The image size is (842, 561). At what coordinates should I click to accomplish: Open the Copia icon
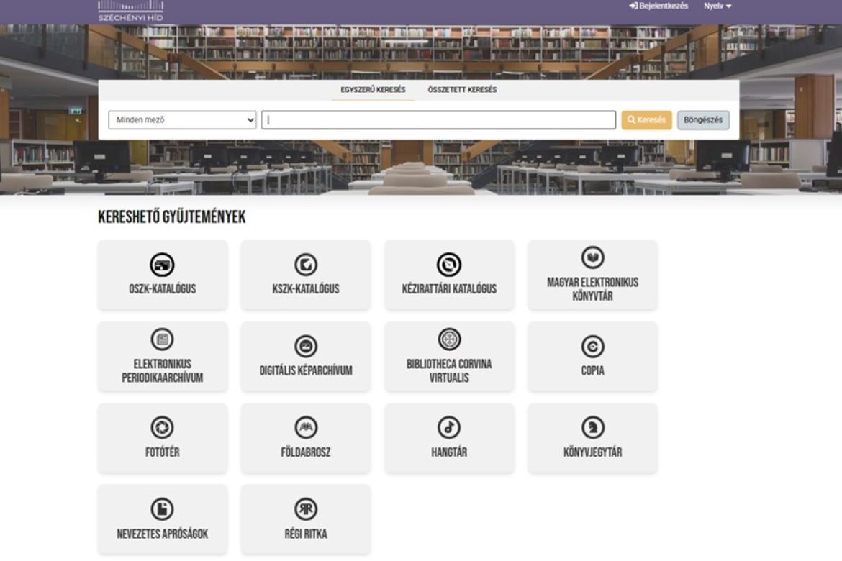tap(592, 346)
